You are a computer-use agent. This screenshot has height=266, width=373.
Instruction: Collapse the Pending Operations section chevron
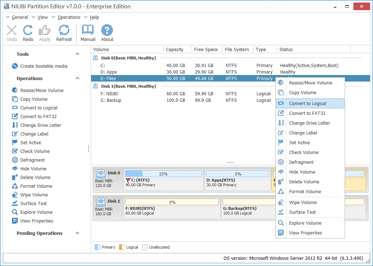77,233
